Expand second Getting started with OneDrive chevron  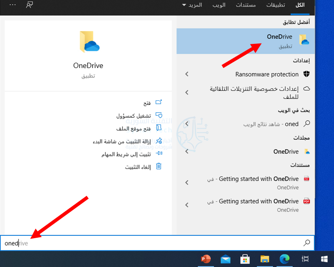click(x=187, y=205)
